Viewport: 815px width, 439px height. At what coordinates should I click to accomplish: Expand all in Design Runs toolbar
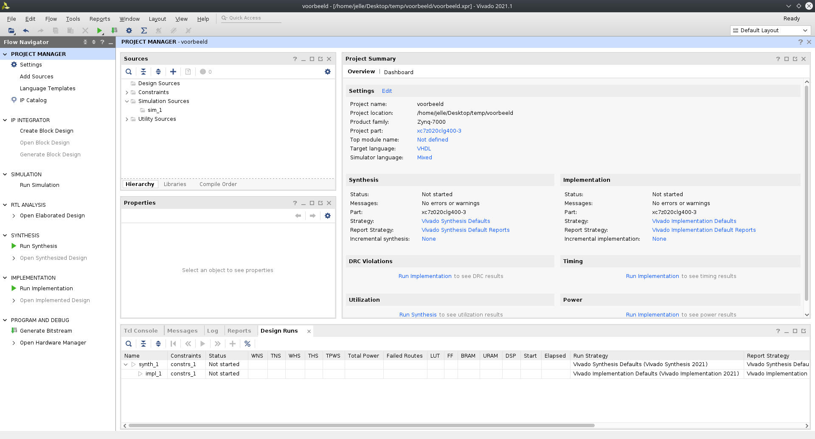158,344
